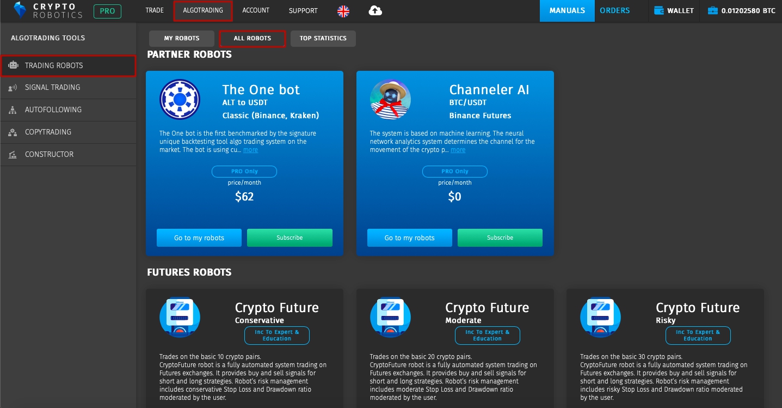Open the Account menu
Viewport: 782px width, 408px height.
coord(256,10)
